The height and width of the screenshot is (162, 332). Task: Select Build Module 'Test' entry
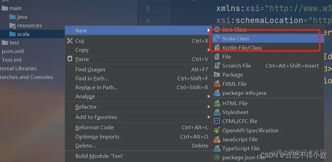click(138, 156)
